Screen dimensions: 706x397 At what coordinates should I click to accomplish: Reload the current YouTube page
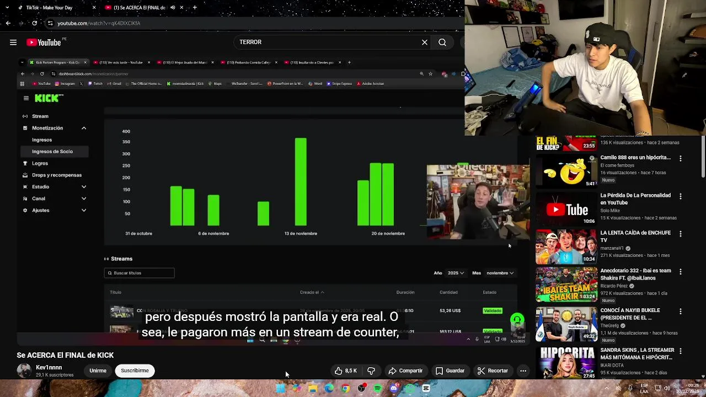coord(34,23)
